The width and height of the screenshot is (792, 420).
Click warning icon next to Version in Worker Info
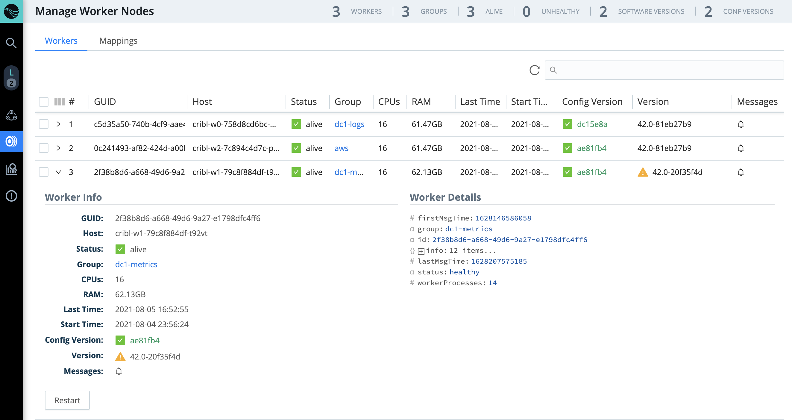[120, 356]
